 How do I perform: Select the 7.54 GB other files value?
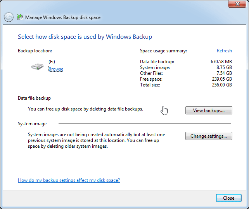click(x=224, y=73)
